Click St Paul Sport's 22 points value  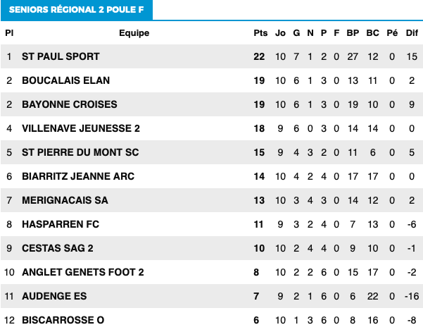click(259, 56)
